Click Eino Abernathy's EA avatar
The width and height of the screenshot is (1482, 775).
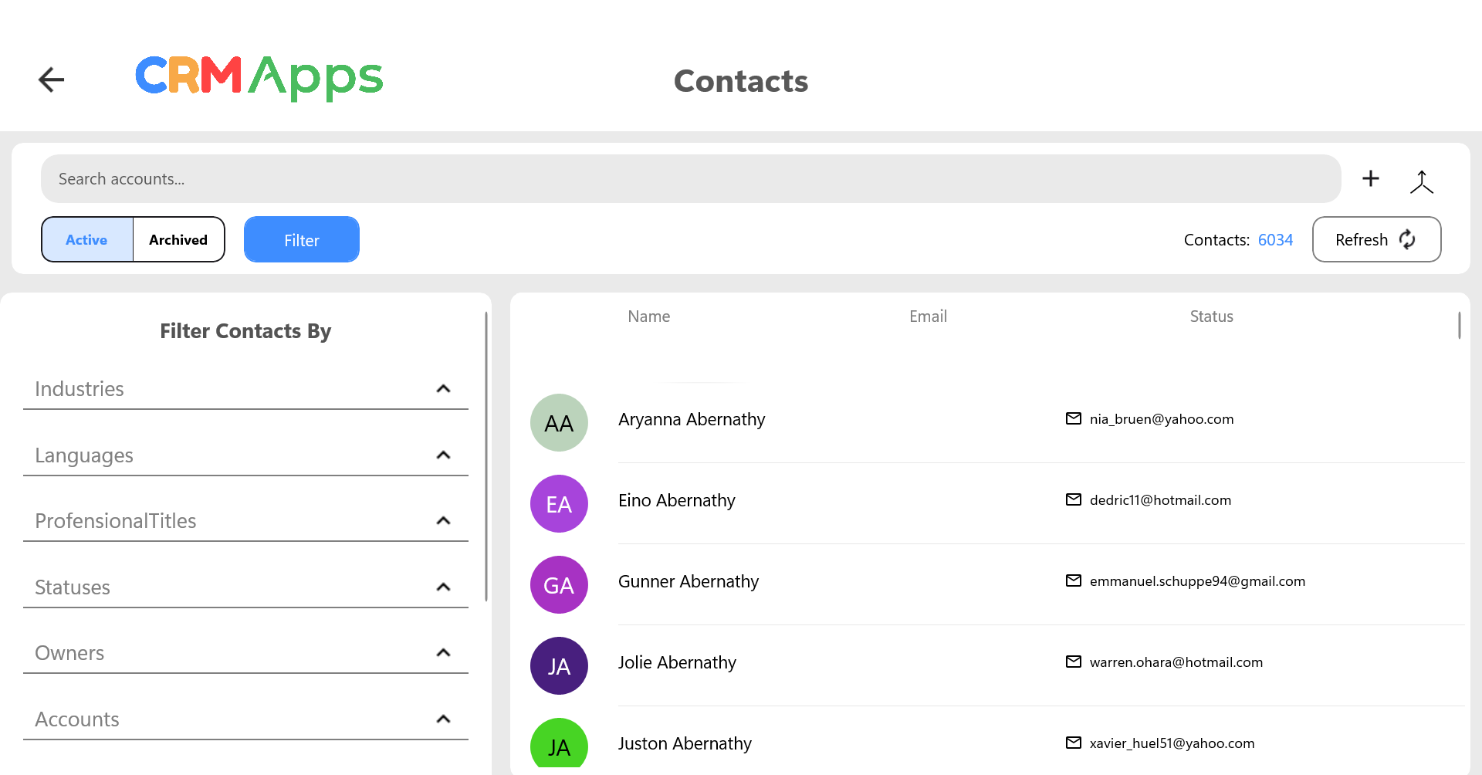(559, 504)
